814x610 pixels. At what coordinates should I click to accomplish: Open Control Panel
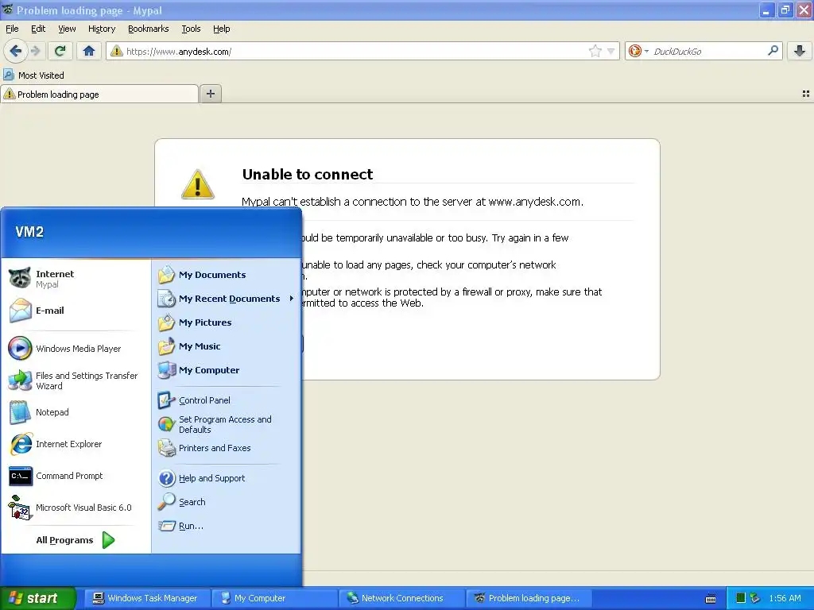point(227,400)
